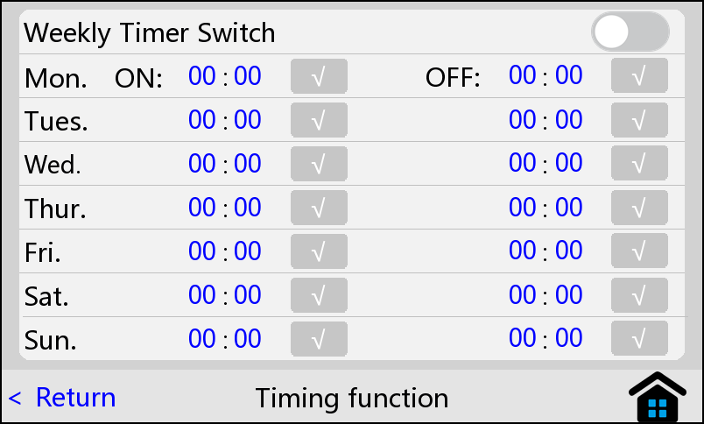Change Friday ON hour value

(x=202, y=251)
